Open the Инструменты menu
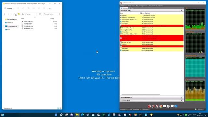208x117 pixels. pyautogui.click(x=143, y=6)
